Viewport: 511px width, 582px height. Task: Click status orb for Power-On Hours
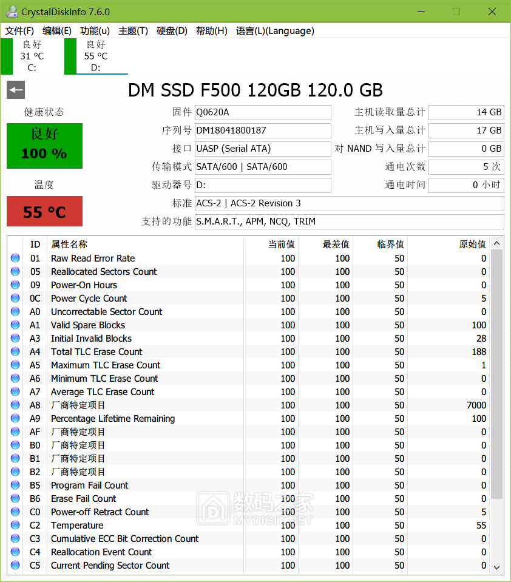click(15, 285)
